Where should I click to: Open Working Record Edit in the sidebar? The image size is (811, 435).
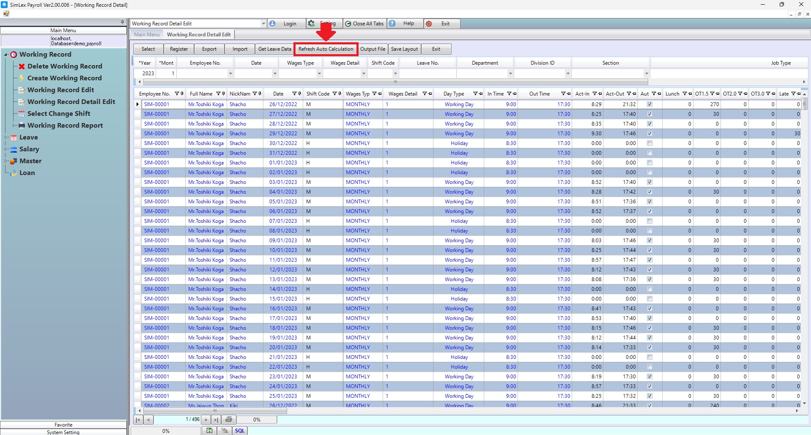point(60,90)
